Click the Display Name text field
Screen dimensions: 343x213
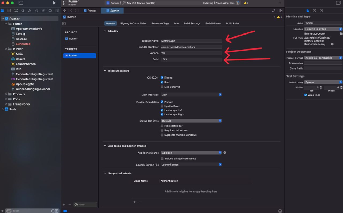pyautogui.click(x=191, y=41)
